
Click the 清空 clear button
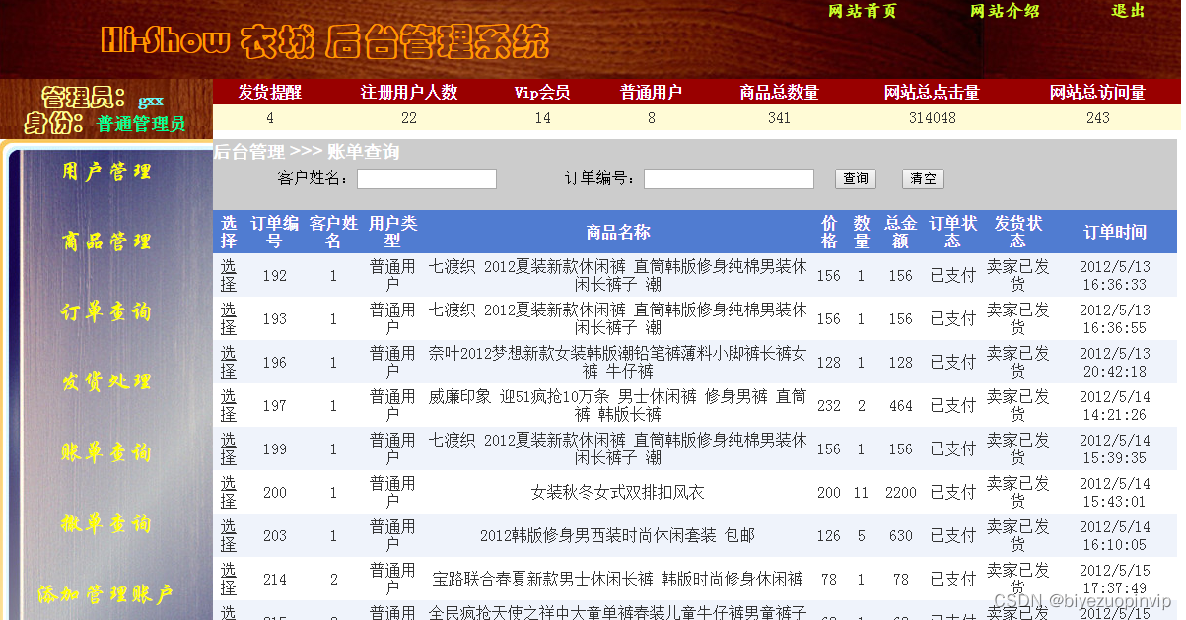click(x=923, y=178)
